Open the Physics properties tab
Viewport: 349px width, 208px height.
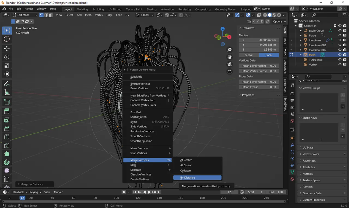click(x=292, y=158)
